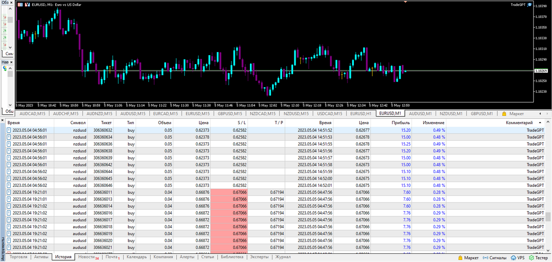Viewport: 552px width, 262px height.
Task: Open the Календарь tab
Action: 137,257
